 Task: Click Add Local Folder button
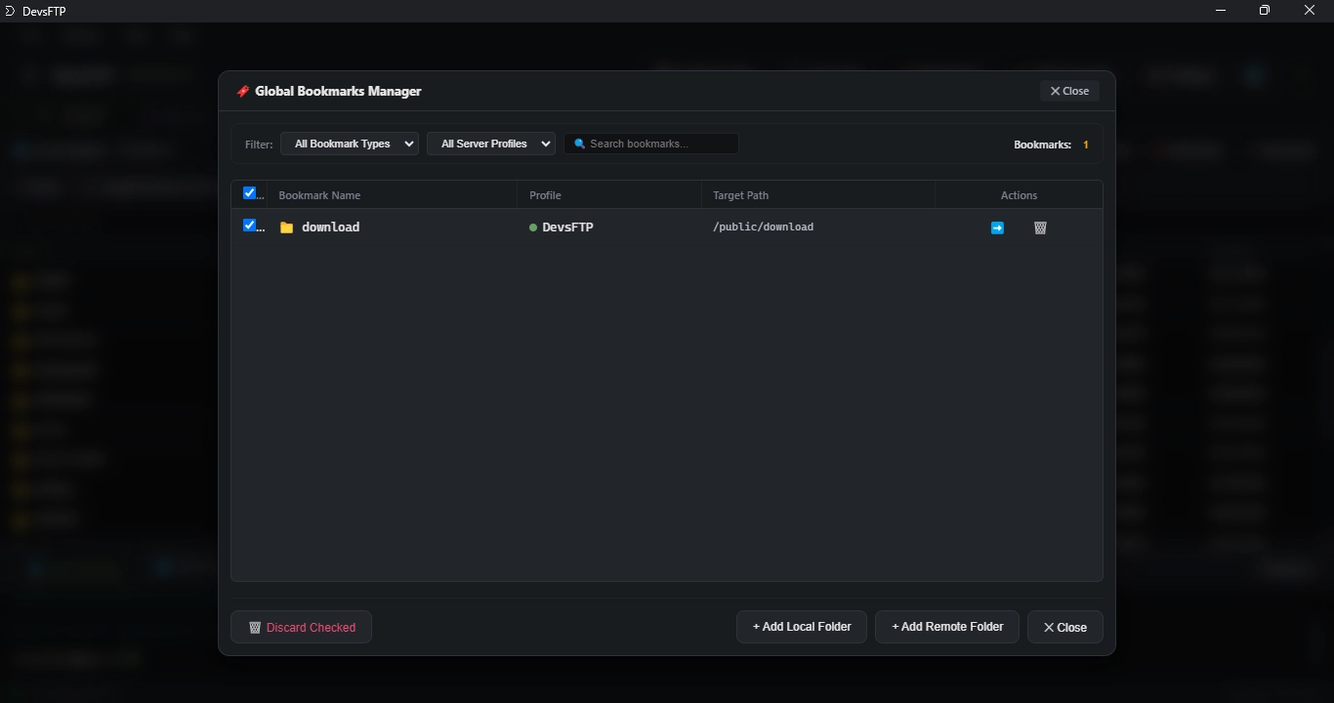click(x=802, y=627)
